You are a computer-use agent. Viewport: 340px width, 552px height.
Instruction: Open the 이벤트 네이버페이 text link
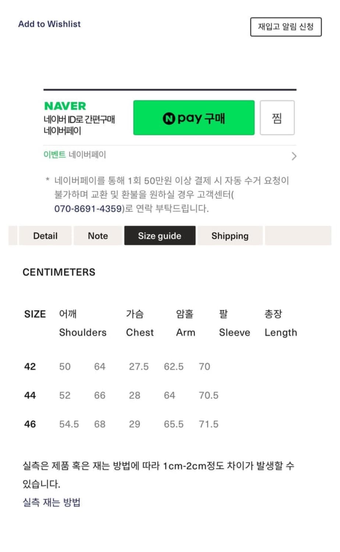[75, 155]
